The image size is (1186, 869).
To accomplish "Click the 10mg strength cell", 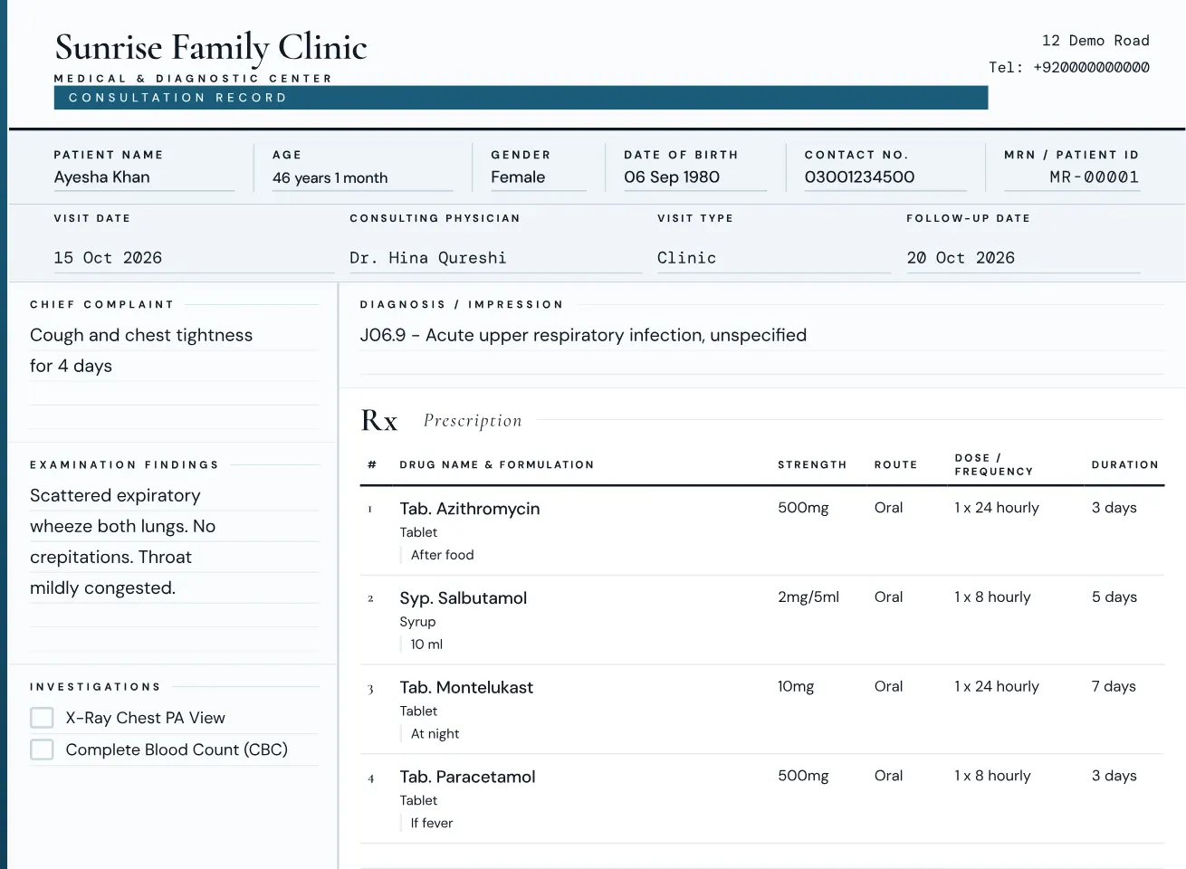I will (796, 687).
